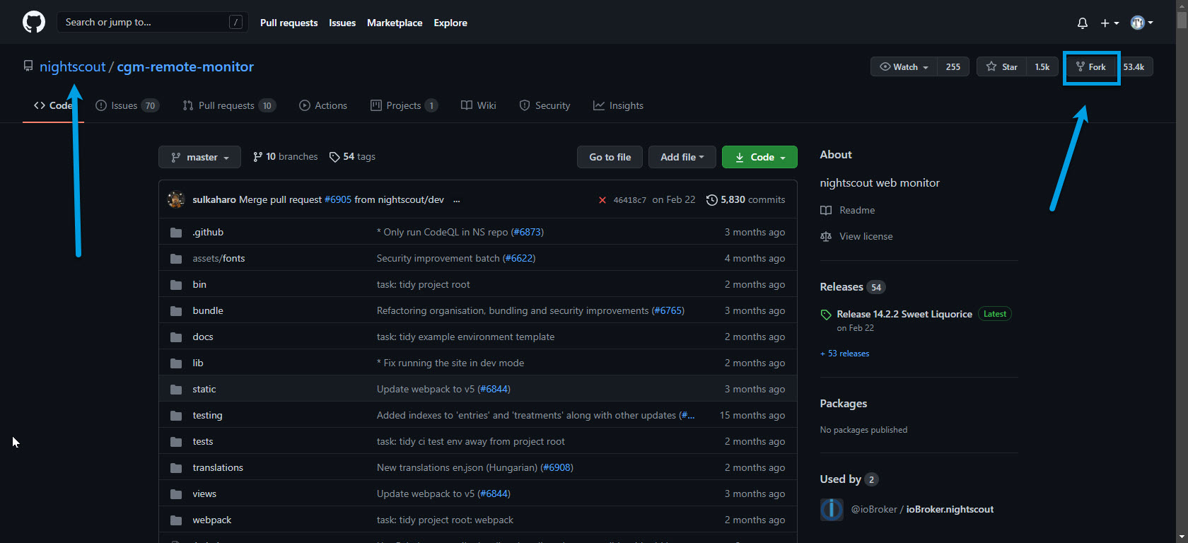Screen dimensions: 1188x543
Task: Star the cgm-remote-monitor repository
Action: tap(1001, 67)
